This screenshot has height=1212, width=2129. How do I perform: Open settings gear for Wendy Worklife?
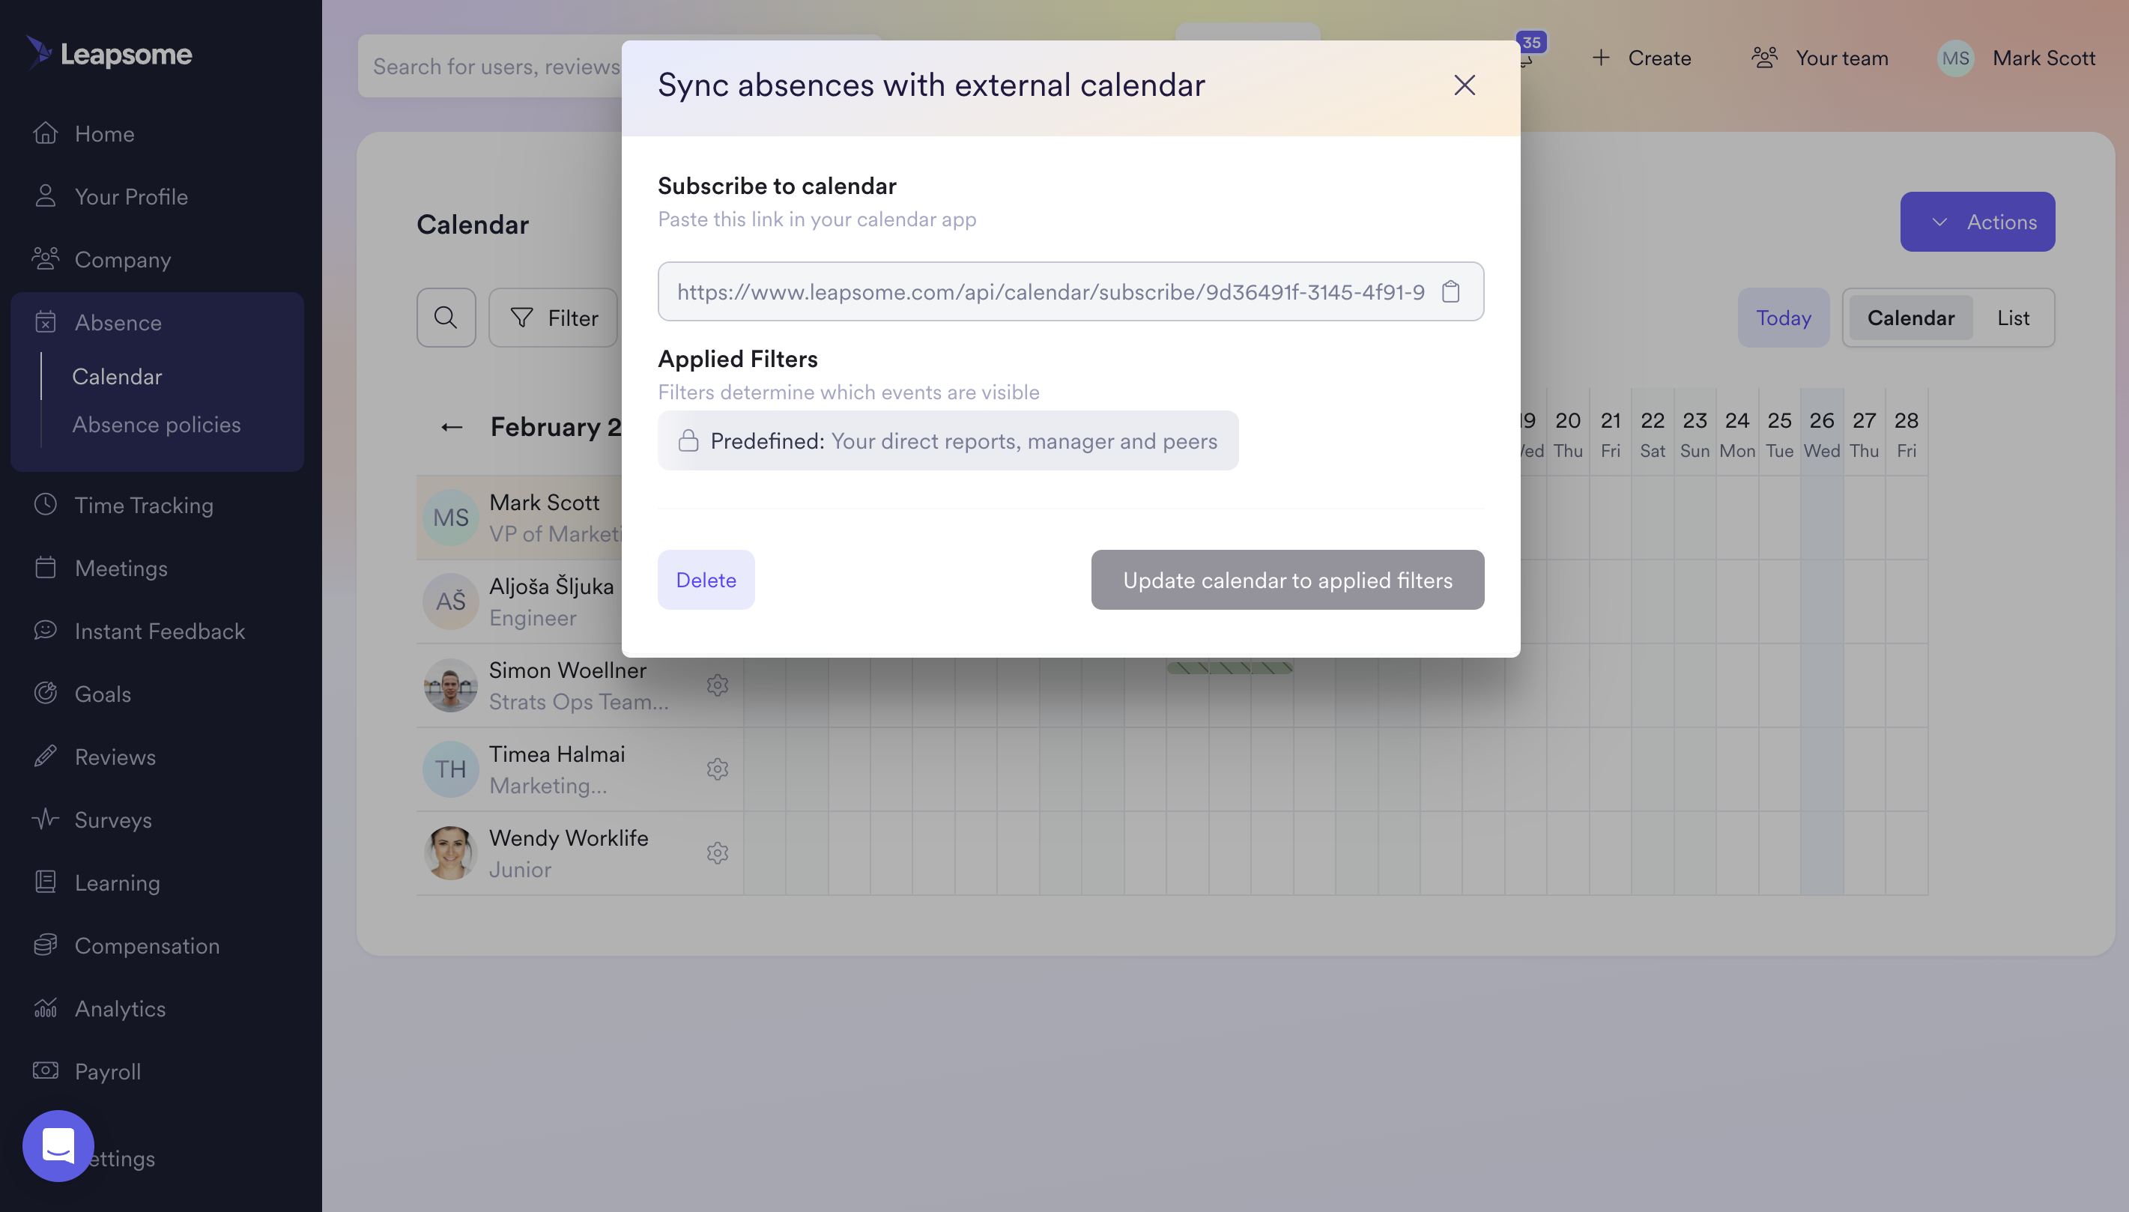click(x=717, y=853)
